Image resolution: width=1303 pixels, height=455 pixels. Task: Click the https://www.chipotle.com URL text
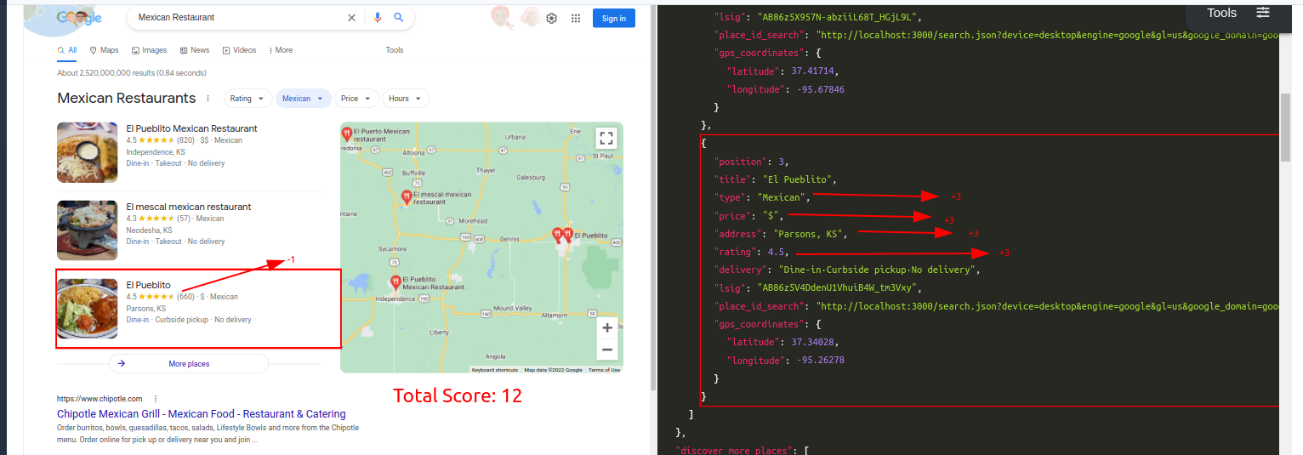(x=100, y=399)
